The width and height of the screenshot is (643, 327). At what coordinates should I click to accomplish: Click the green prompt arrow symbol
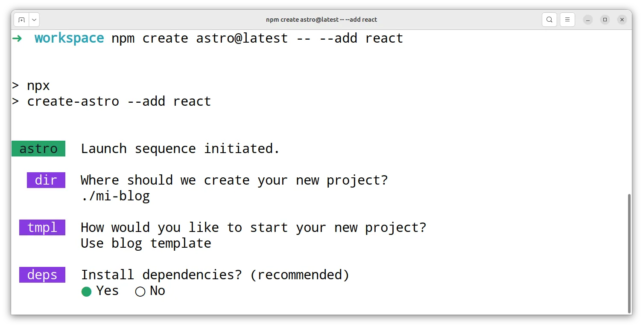click(x=17, y=38)
